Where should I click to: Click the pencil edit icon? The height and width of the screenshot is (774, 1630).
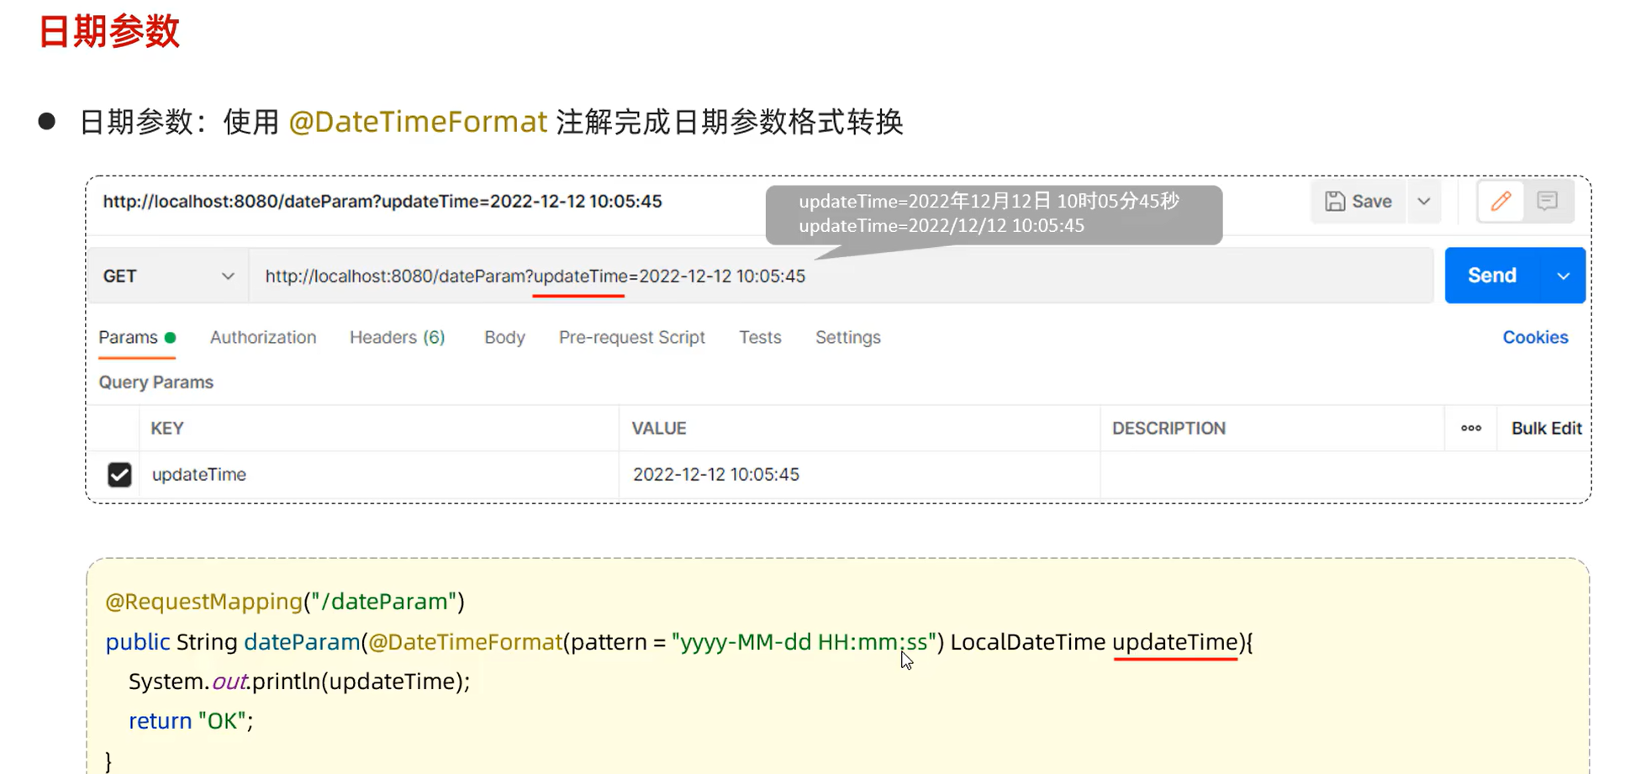1501,202
